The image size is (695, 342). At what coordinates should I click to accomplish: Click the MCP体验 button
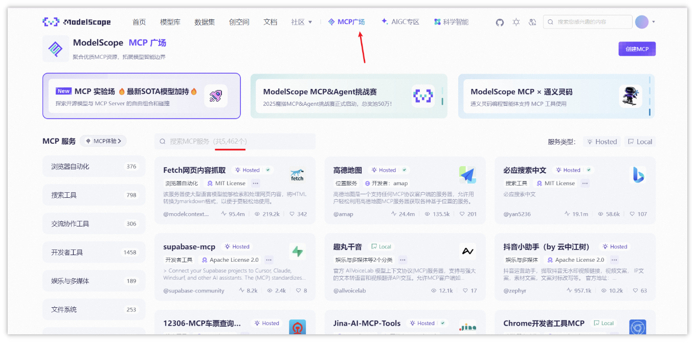pos(103,141)
